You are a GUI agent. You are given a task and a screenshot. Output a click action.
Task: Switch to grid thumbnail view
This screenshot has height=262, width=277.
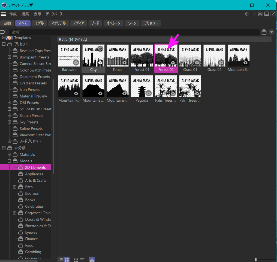tap(67, 260)
